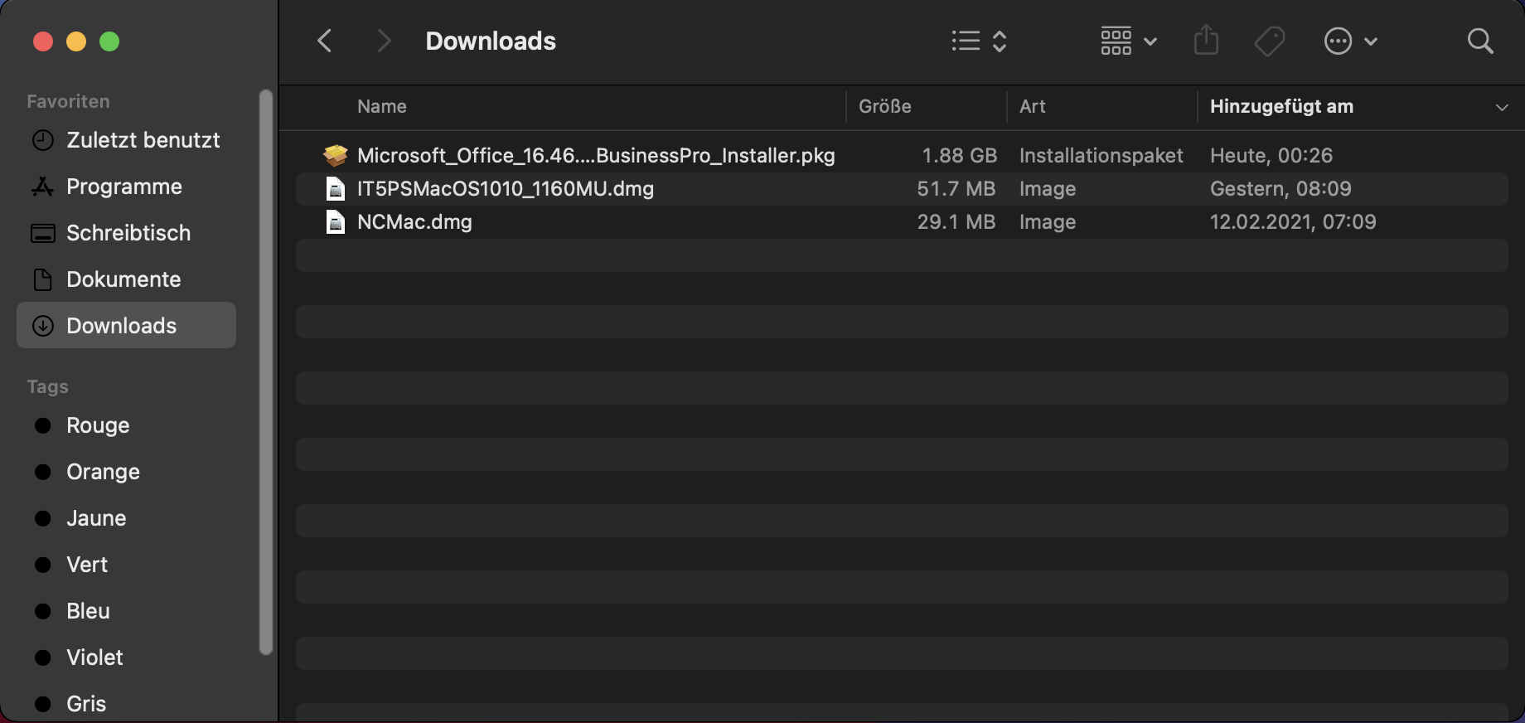Click the IT5PSMacOS1010 disk image icon

tap(336, 189)
